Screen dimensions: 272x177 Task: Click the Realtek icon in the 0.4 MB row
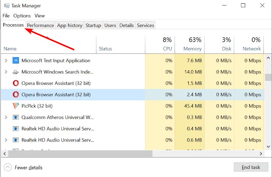tap(16, 129)
